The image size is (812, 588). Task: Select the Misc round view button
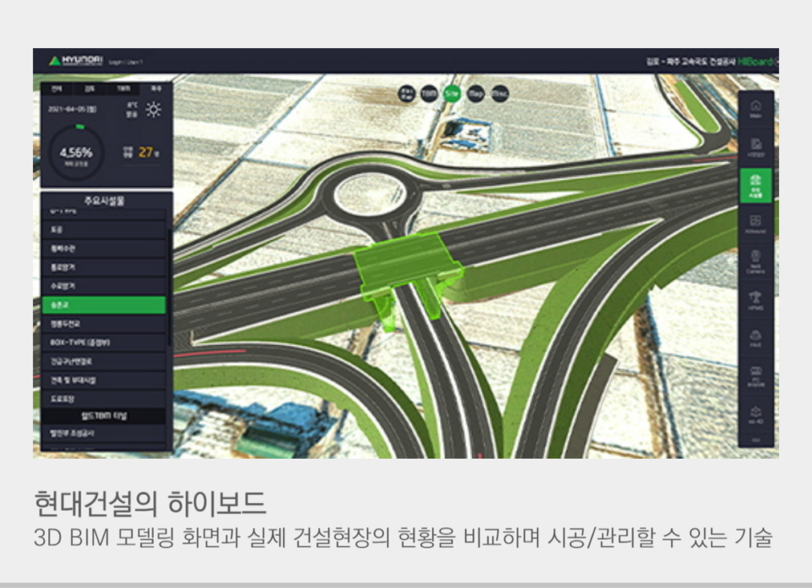point(499,94)
